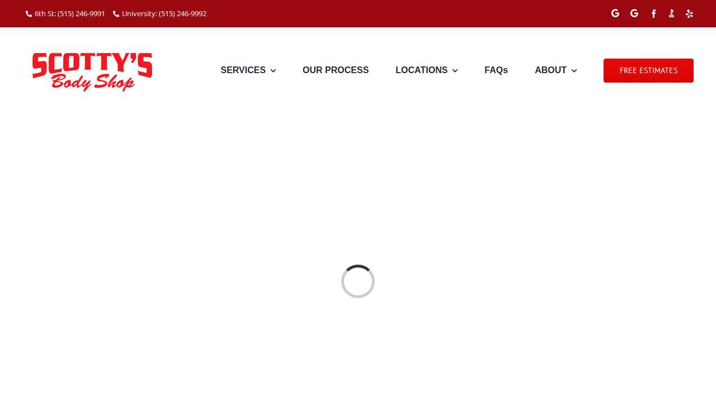Call the University phone number link
Image resolution: width=716 pixels, height=402 pixels.
coord(164,13)
